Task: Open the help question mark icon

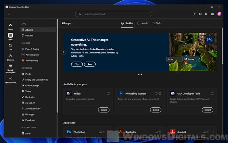Action: pyautogui.click(x=200, y=14)
